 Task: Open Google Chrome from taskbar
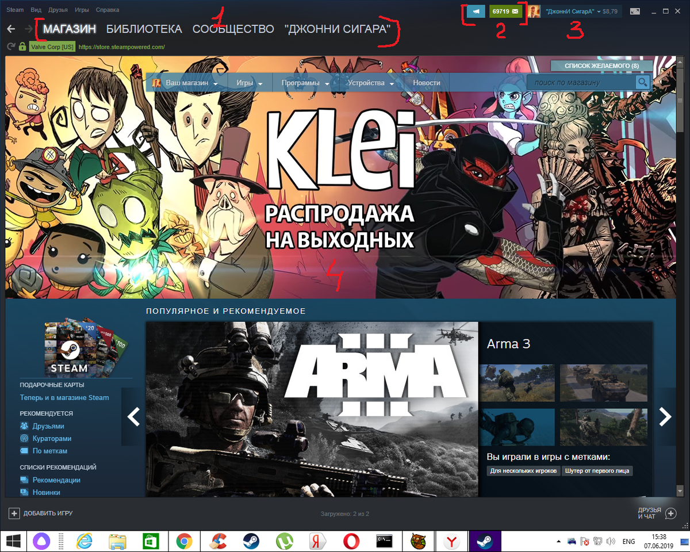tap(184, 541)
